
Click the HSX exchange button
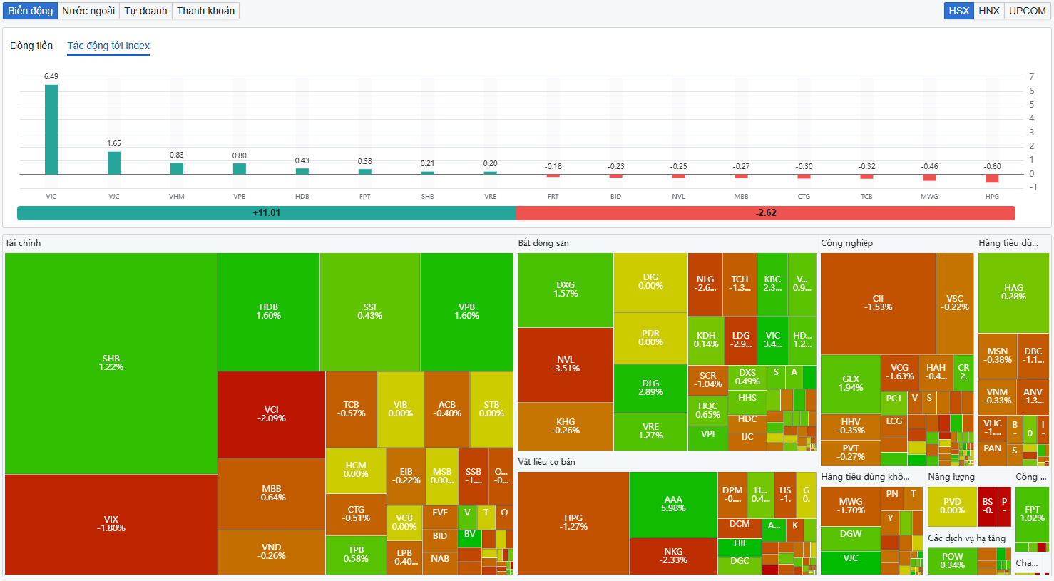point(959,11)
